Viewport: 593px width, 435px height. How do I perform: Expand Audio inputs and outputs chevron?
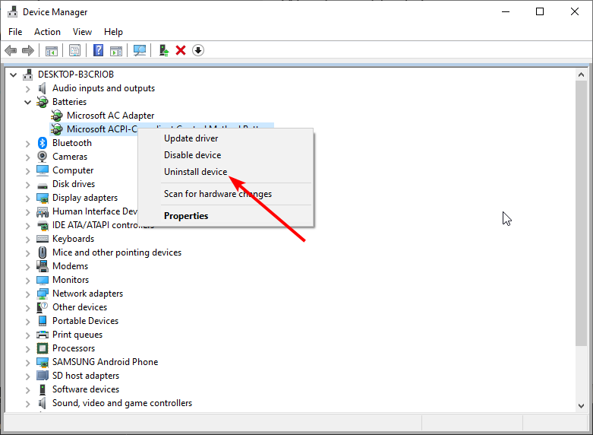pyautogui.click(x=27, y=89)
